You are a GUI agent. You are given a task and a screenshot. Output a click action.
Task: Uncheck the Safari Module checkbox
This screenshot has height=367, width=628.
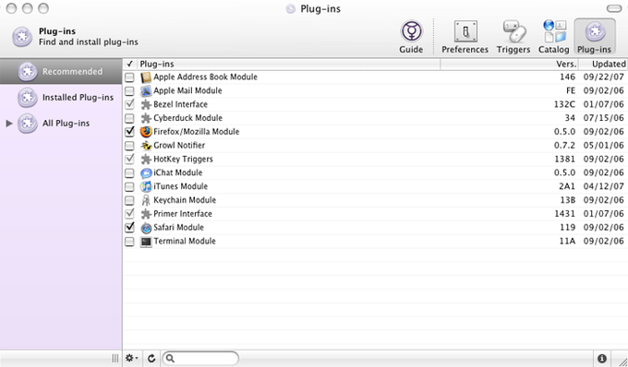[x=129, y=228]
